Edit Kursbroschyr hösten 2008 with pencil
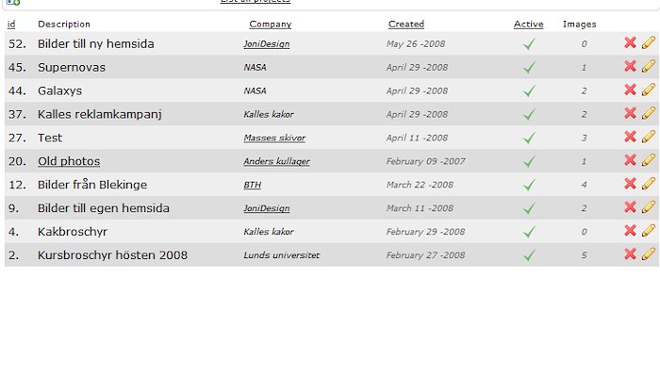Screen dimensions: 660x392 coord(649,254)
